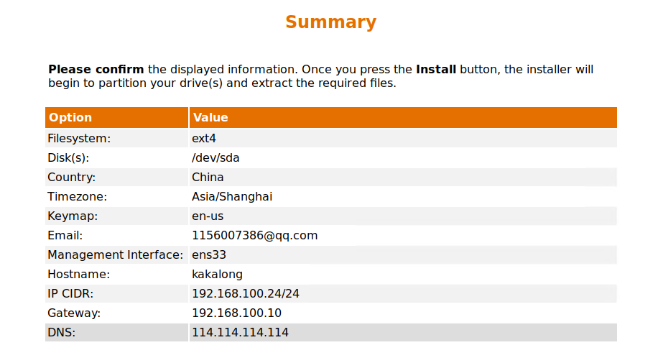Viewport: 658px width, 363px height.
Task: Click the 192.168.100.10 gateway value
Action: click(x=236, y=313)
